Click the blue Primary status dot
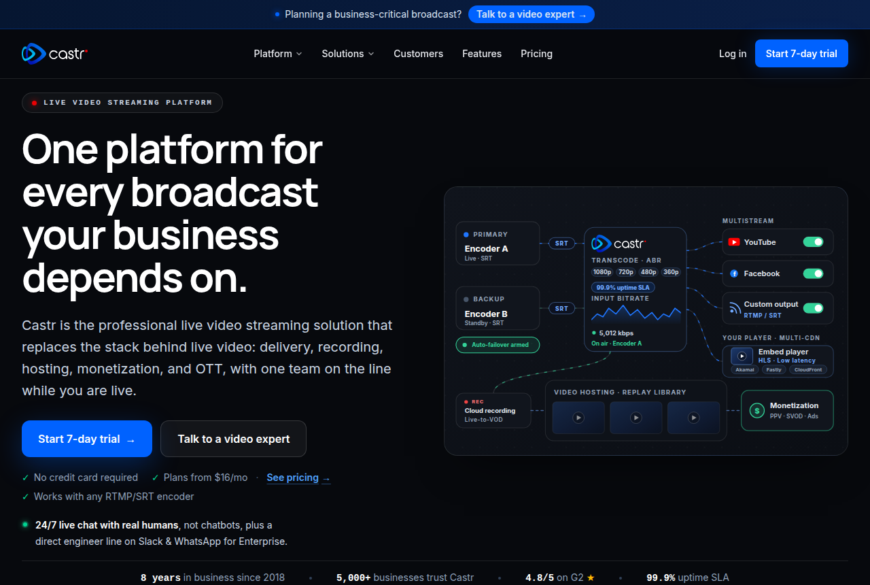 (x=466, y=234)
